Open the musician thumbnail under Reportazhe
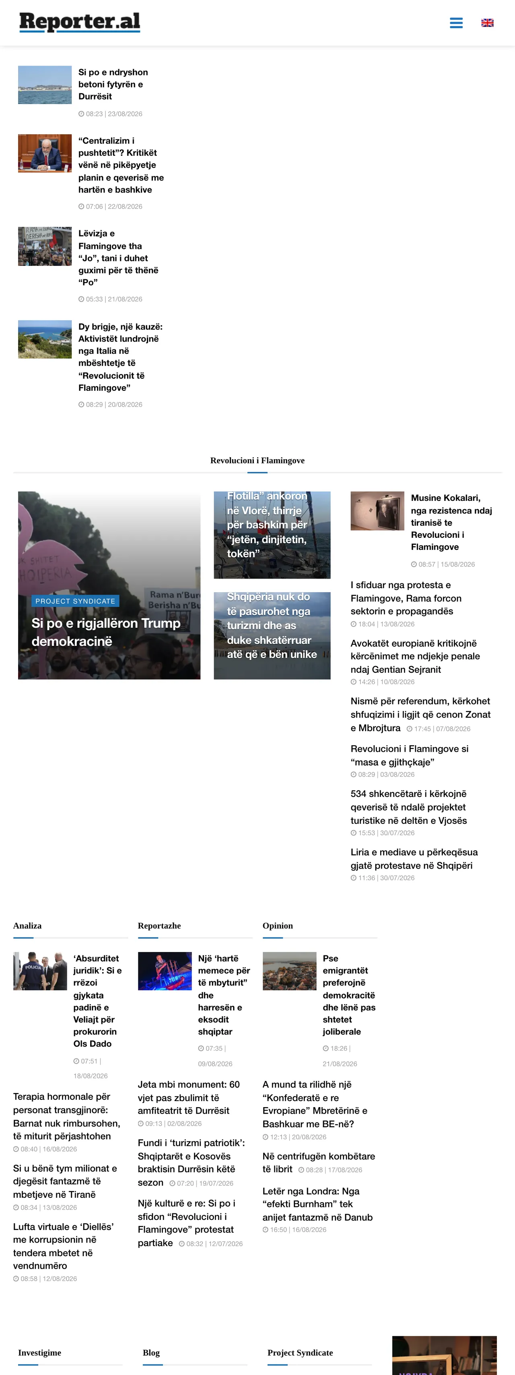The width and height of the screenshot is (515, 1375). pyautogui.click(x=165, y=971)
